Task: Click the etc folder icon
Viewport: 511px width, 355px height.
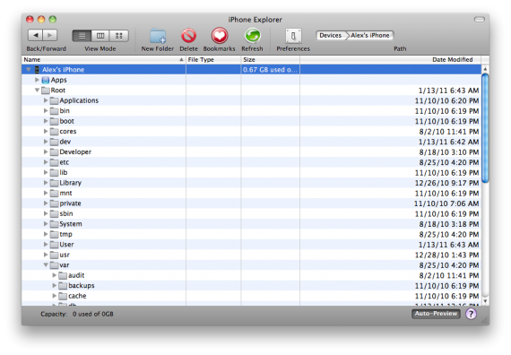Action: pos(54,162)
